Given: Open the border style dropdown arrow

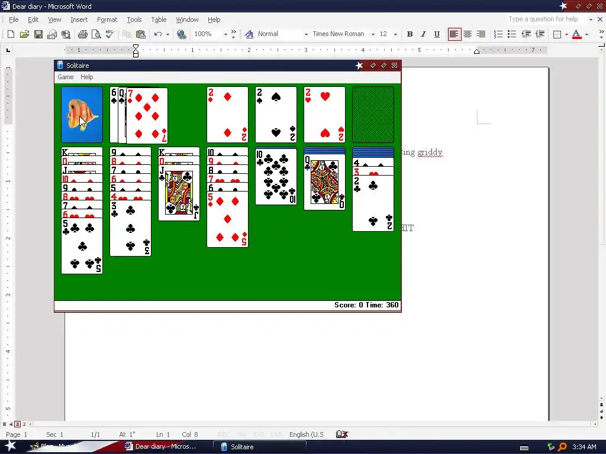Looking at the screenshot, I should 566,34.
